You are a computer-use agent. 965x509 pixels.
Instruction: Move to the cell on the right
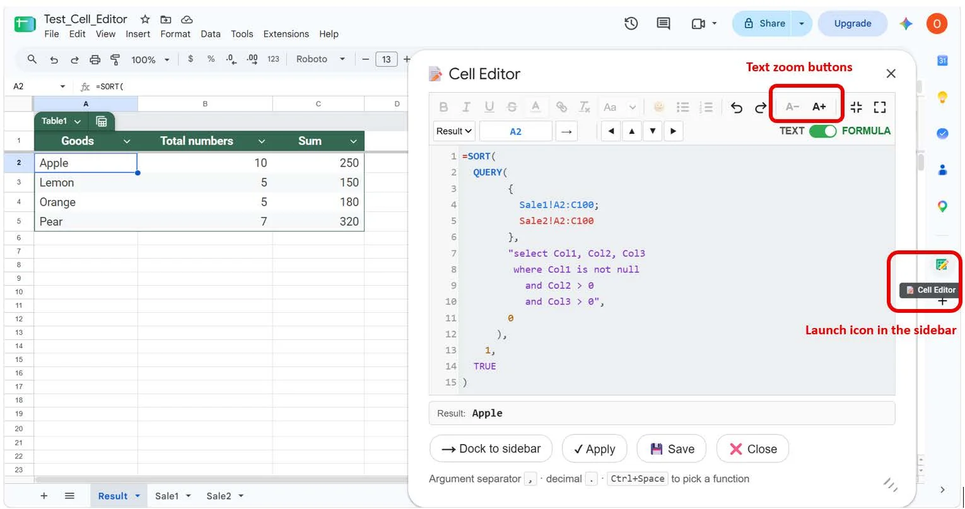point(674,131)
